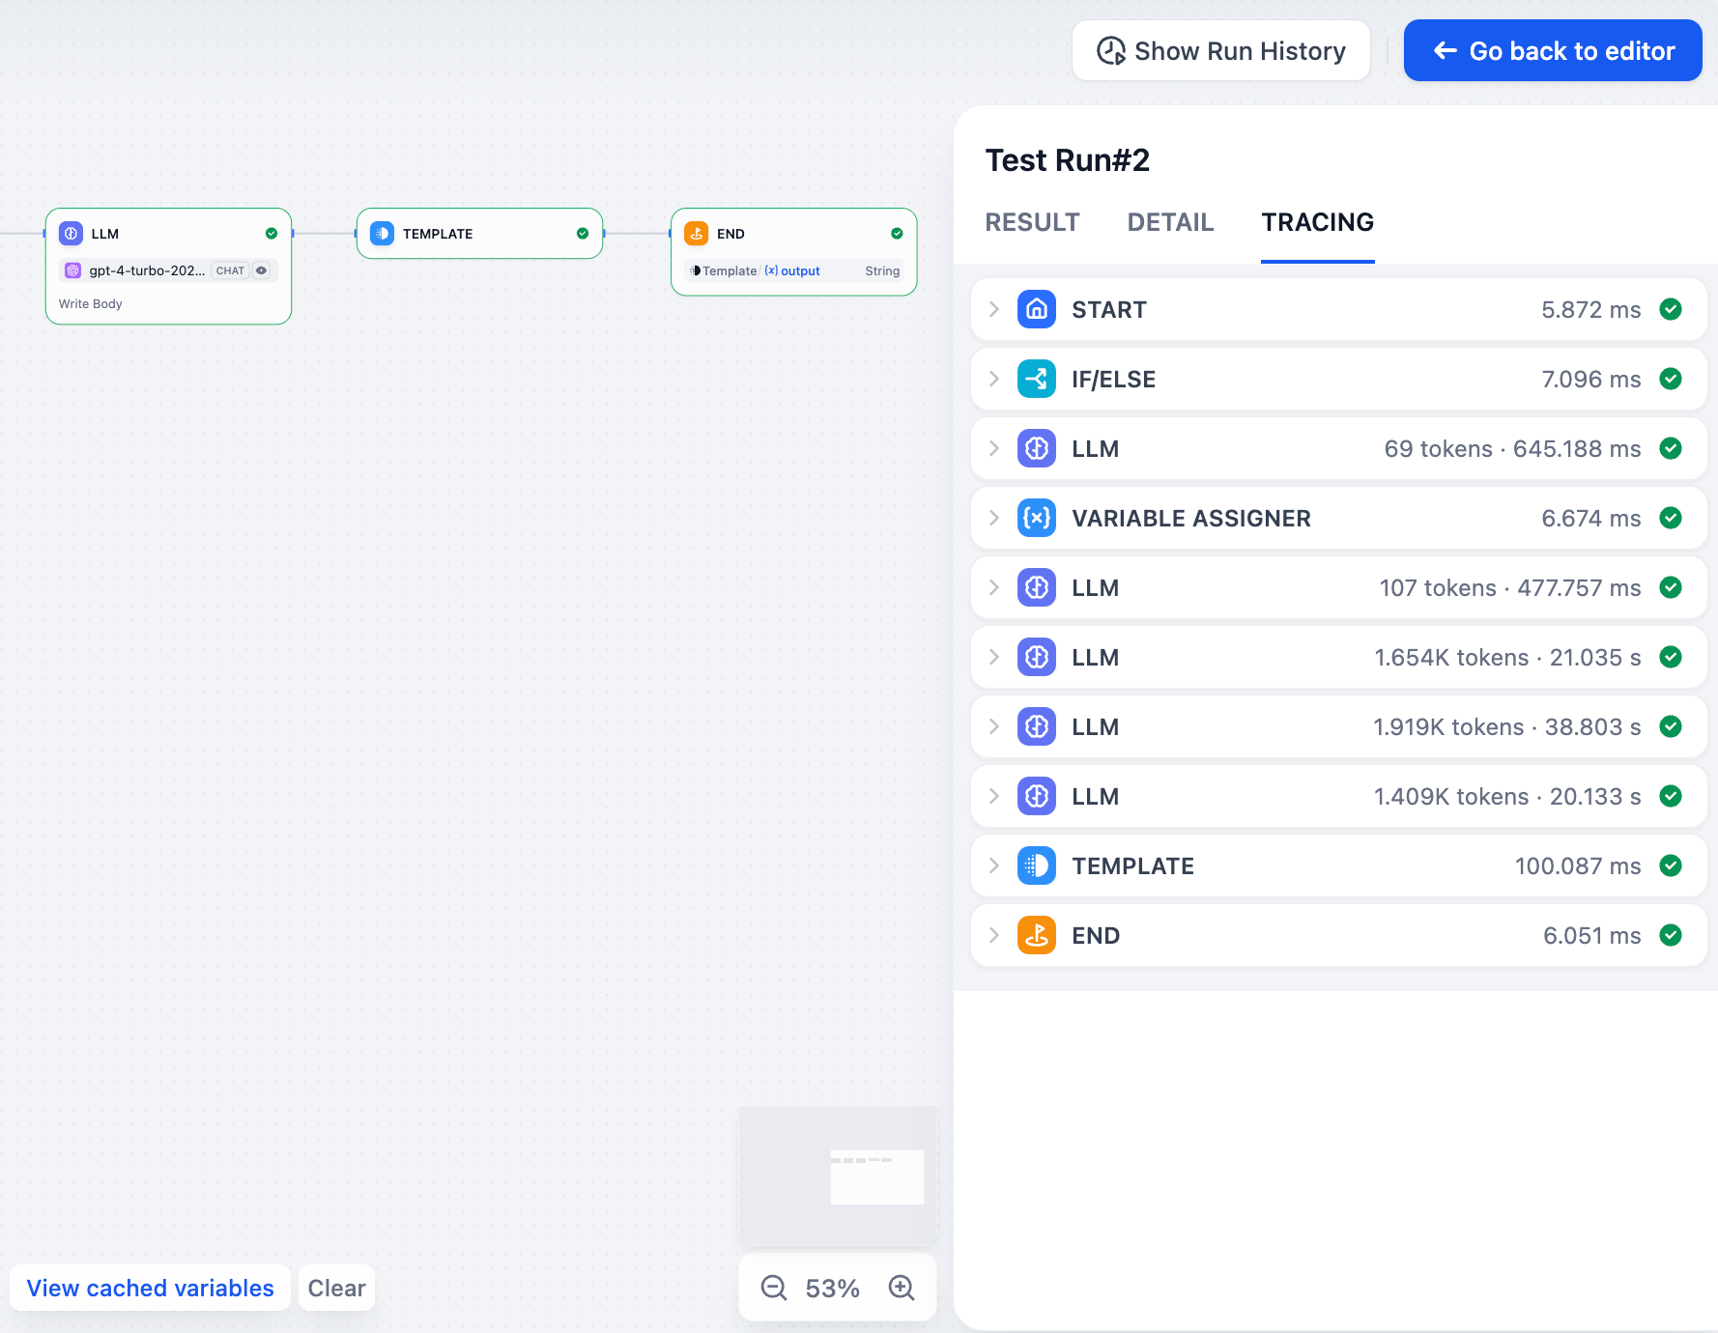Open the DETAIL tab
The height and width of the screenshot is (1333, 1718).
point(1170,222)
